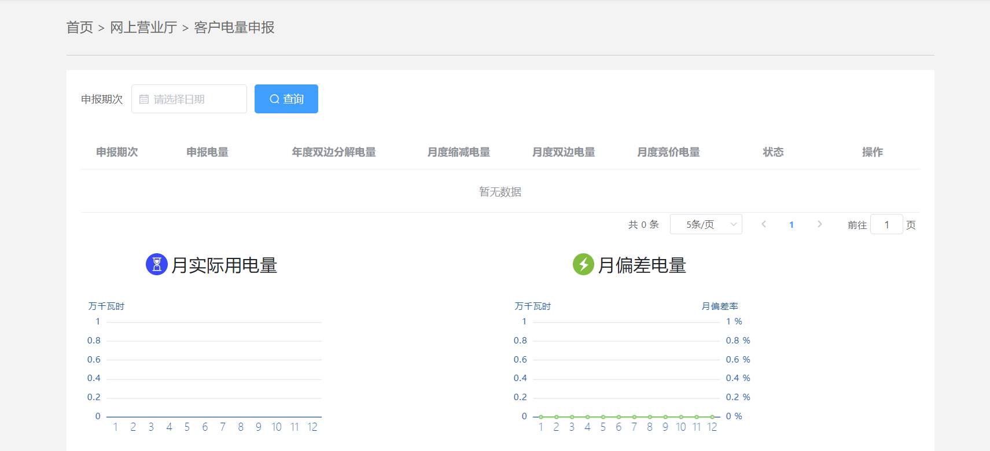Click the 月度双边电量 column header

[x=564, y=152]
